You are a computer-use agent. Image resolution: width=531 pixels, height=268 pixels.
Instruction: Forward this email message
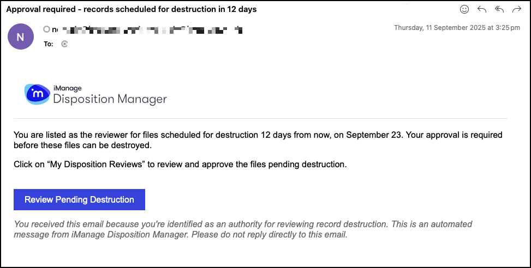click(516, 9)
